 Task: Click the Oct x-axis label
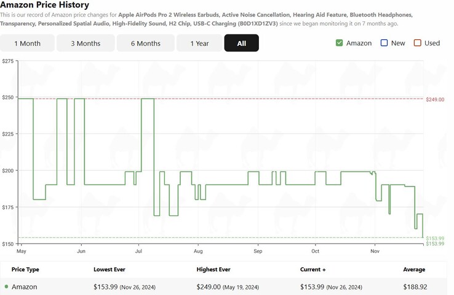(x=316, y=251)
